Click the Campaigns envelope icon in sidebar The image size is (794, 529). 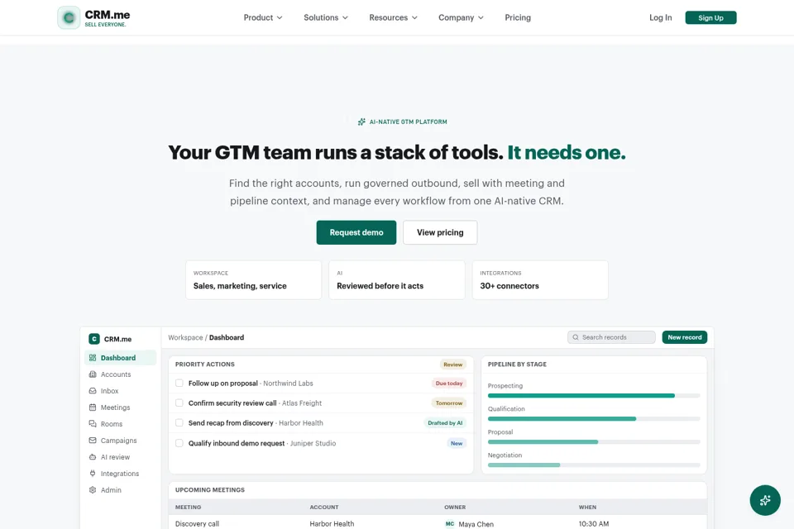click(93, 441)
